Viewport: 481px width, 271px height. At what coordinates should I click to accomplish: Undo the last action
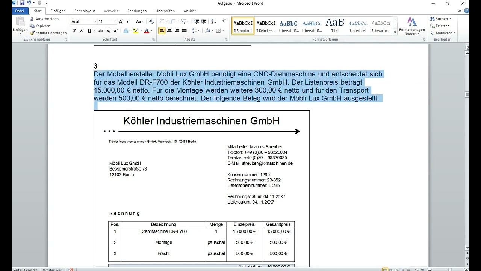(x=29, y=3)
